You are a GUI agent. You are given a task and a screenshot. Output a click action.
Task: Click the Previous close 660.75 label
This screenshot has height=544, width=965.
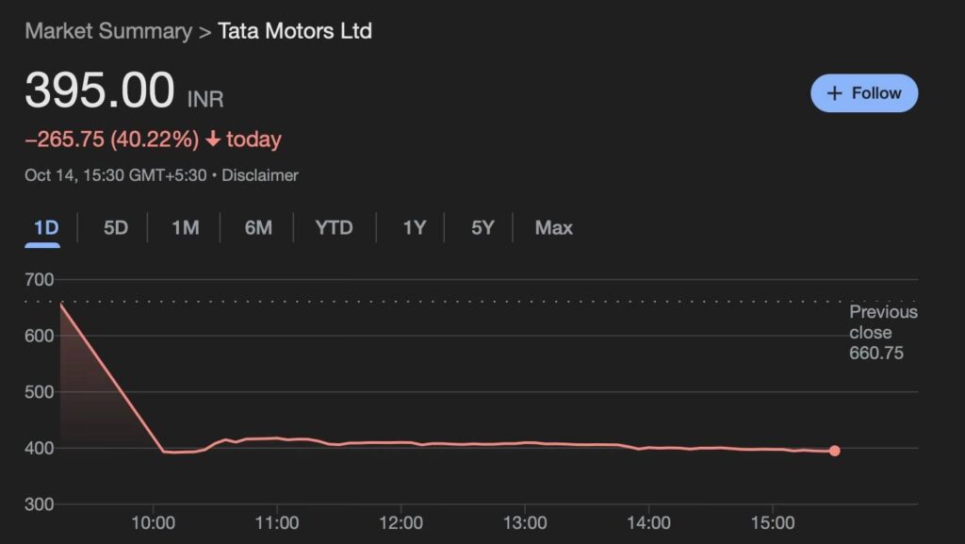click(884, 332)
